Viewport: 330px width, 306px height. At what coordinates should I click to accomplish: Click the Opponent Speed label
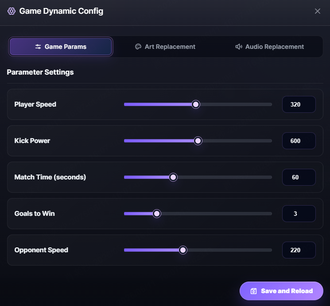[41, 250]
